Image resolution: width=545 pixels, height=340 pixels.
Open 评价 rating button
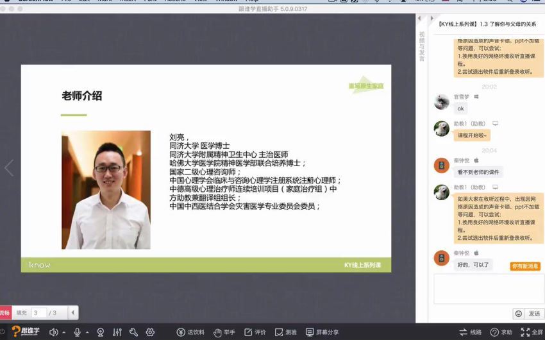255,332
